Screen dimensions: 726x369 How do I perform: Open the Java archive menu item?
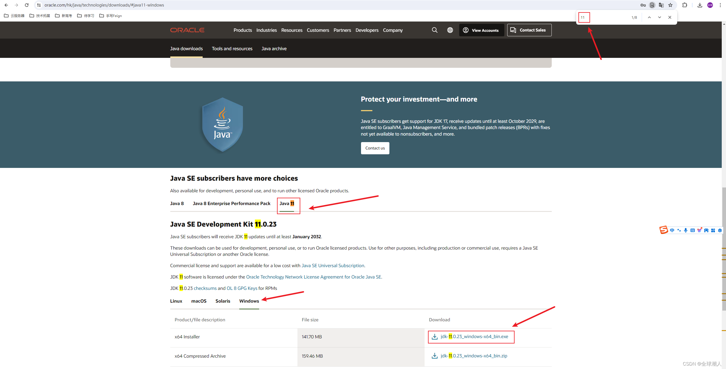pyautogui.click(x=274, y=49)
